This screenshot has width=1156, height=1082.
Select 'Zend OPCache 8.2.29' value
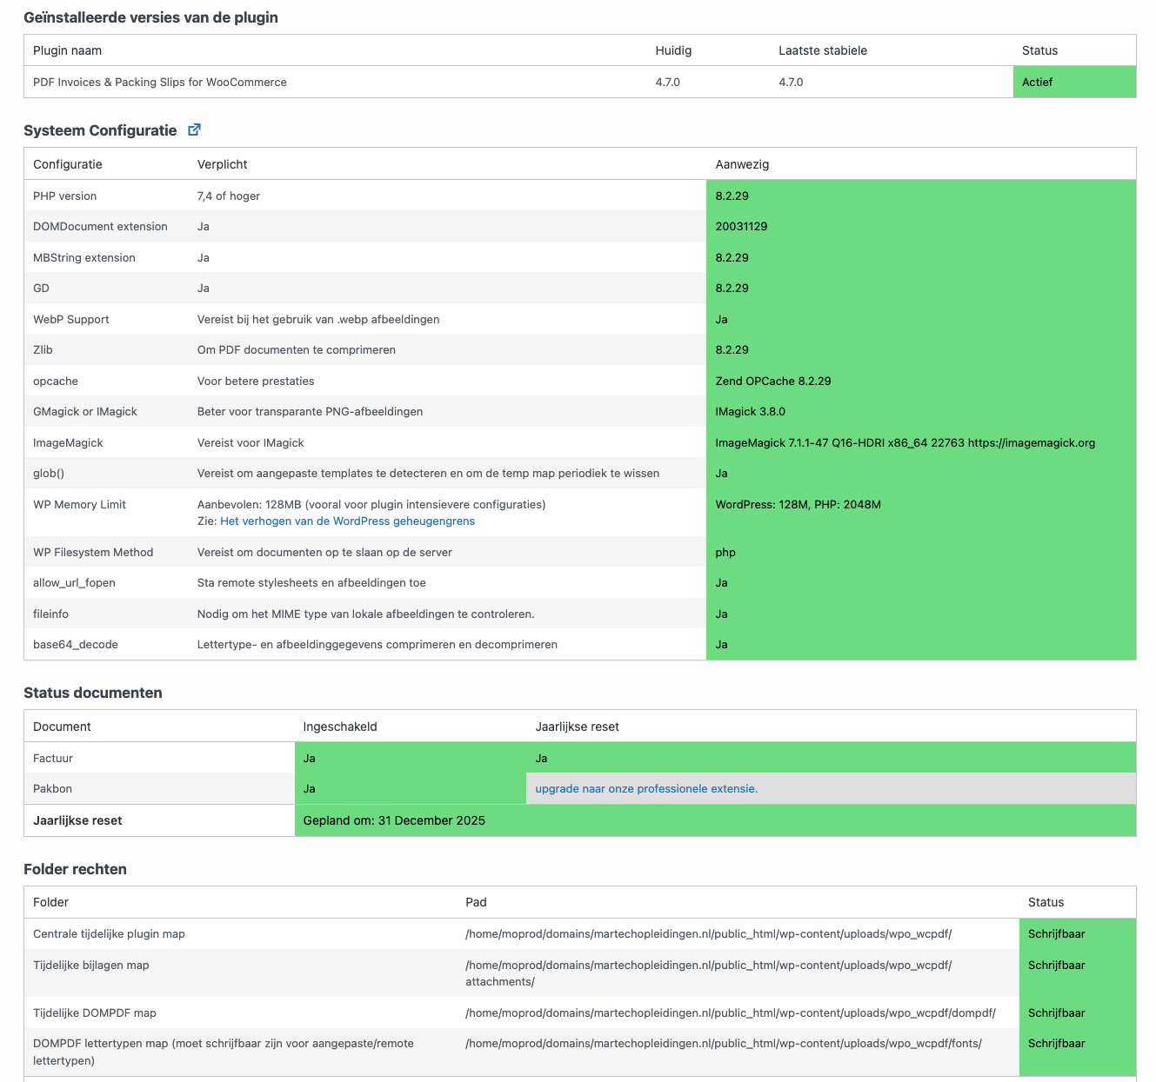click(773, 382)
